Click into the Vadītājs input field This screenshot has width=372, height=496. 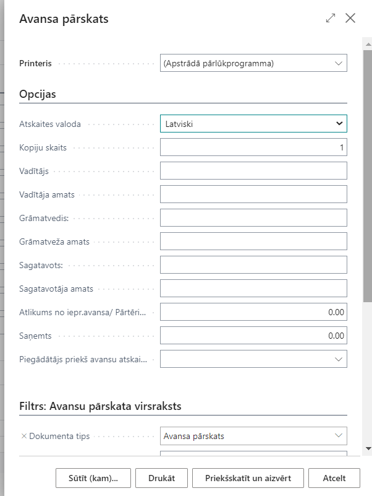pos(253,171)
